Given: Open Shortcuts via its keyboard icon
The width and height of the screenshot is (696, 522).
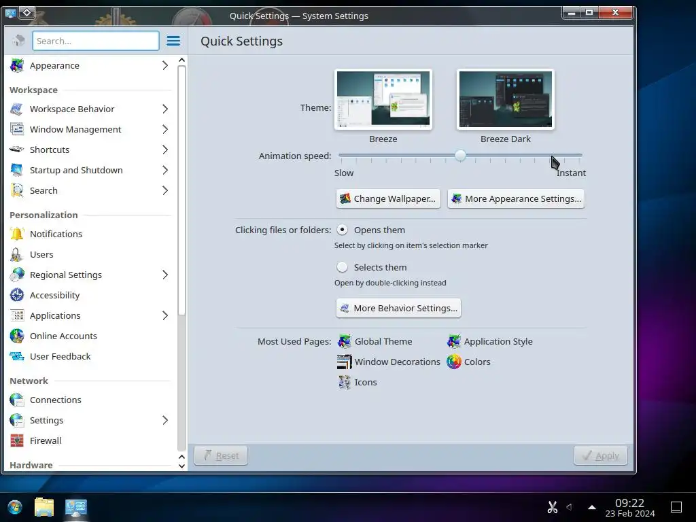Looking at the screenshot, I should (x=17, y=150).
